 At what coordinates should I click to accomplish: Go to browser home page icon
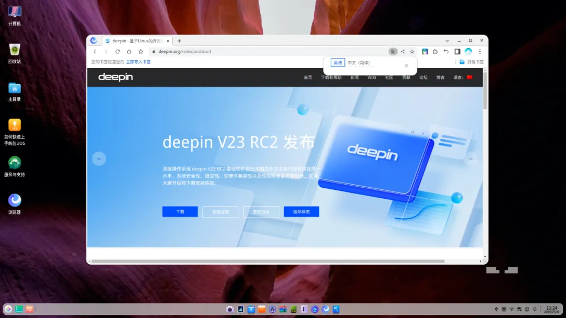pos(129,51)
